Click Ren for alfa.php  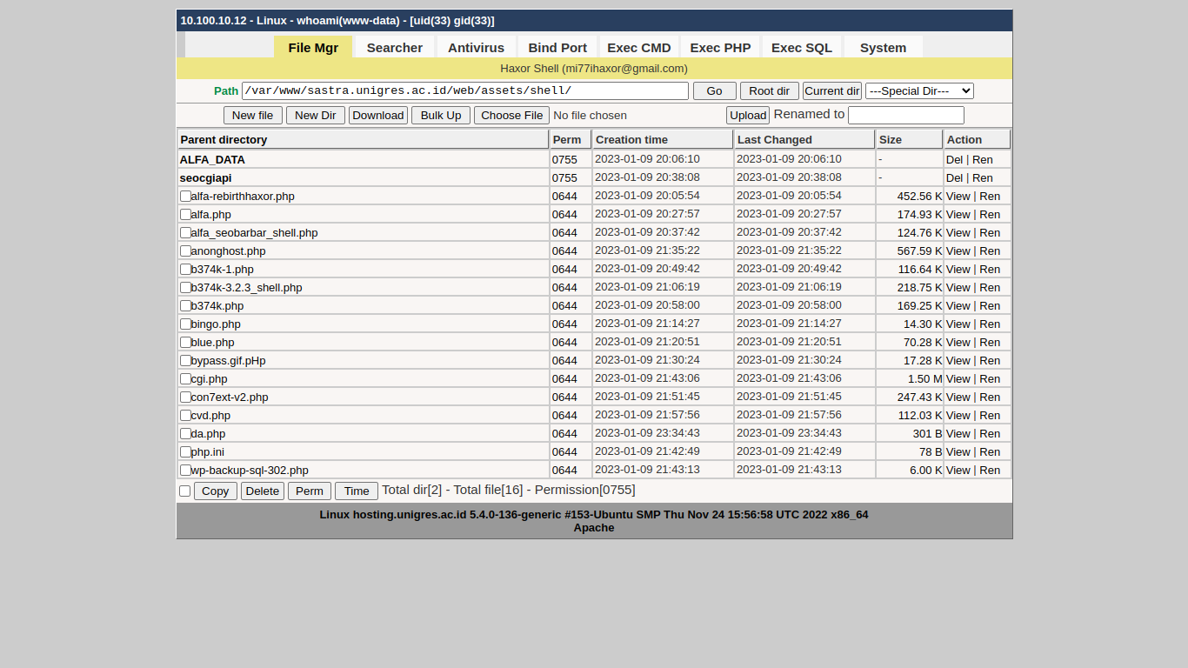coord(990,215)
